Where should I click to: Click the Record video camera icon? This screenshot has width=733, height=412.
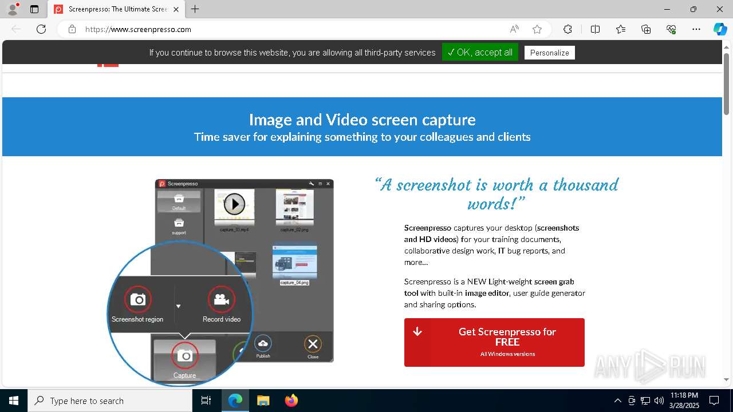pyautogui.click(x=221, y=299)
